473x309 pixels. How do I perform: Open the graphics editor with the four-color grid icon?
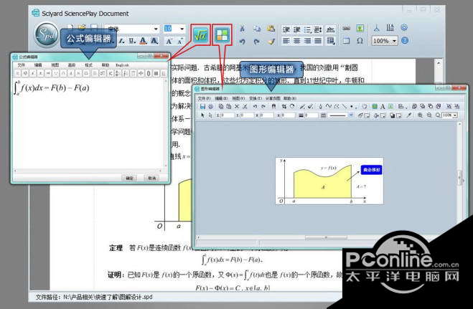pos(222,35)
